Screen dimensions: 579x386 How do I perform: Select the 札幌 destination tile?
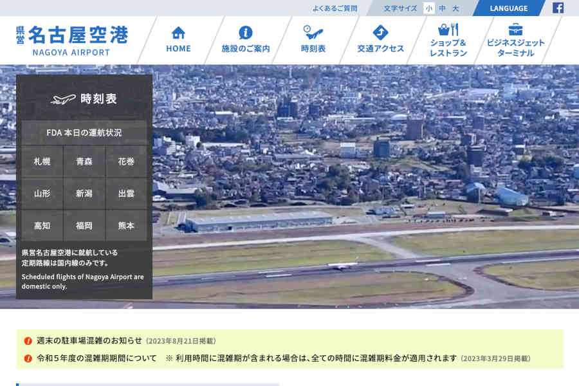click(x=42, y=161)
